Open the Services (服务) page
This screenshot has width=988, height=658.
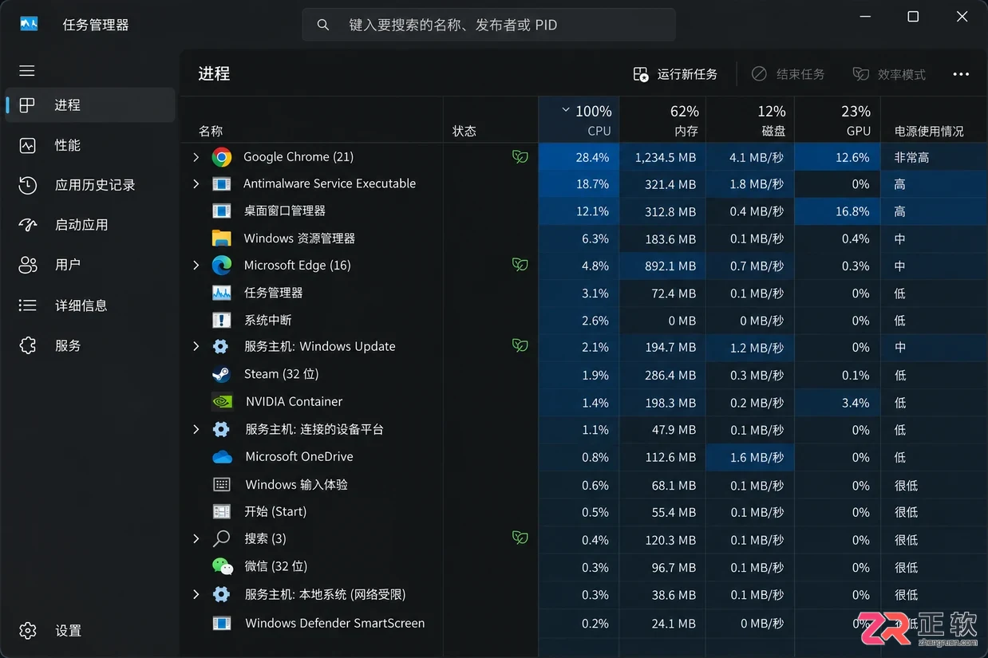90,345
